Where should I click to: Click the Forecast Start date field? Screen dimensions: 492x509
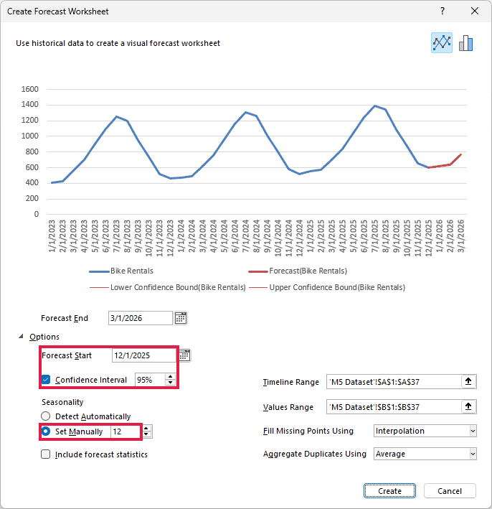coord(144,355)
